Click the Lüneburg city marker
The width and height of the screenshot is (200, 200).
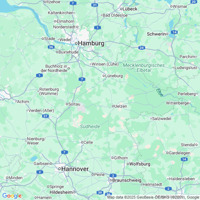[x=104, y=76]
